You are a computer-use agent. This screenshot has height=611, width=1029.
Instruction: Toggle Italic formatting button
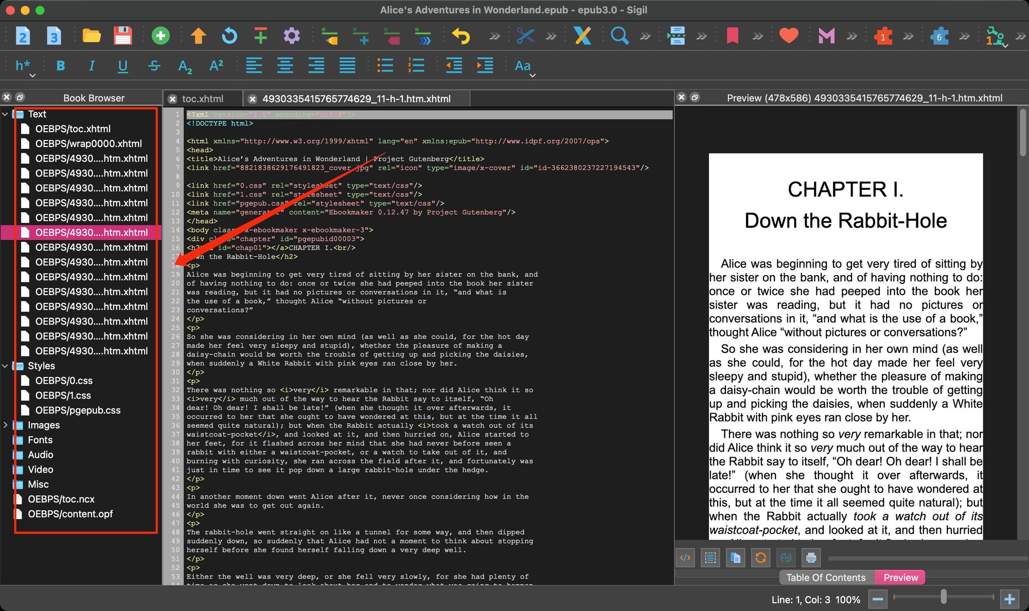(92, 66)
